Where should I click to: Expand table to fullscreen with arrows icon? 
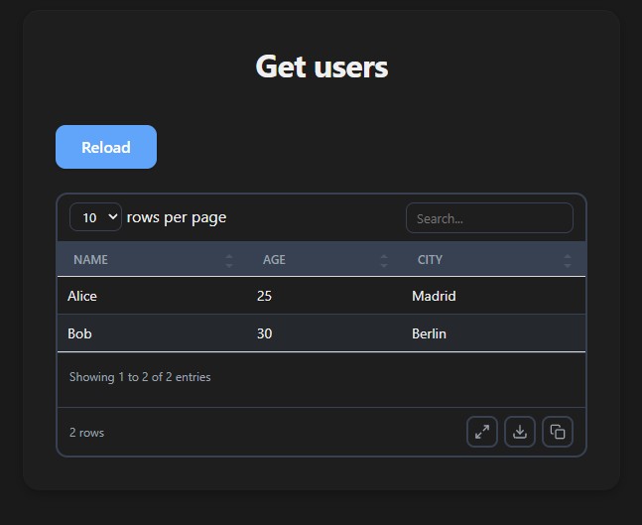[482, 432]
